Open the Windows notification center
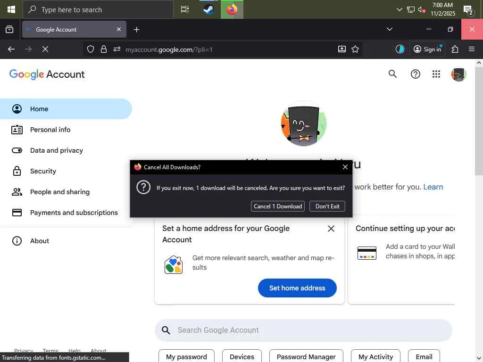 (x=468, y=10)
